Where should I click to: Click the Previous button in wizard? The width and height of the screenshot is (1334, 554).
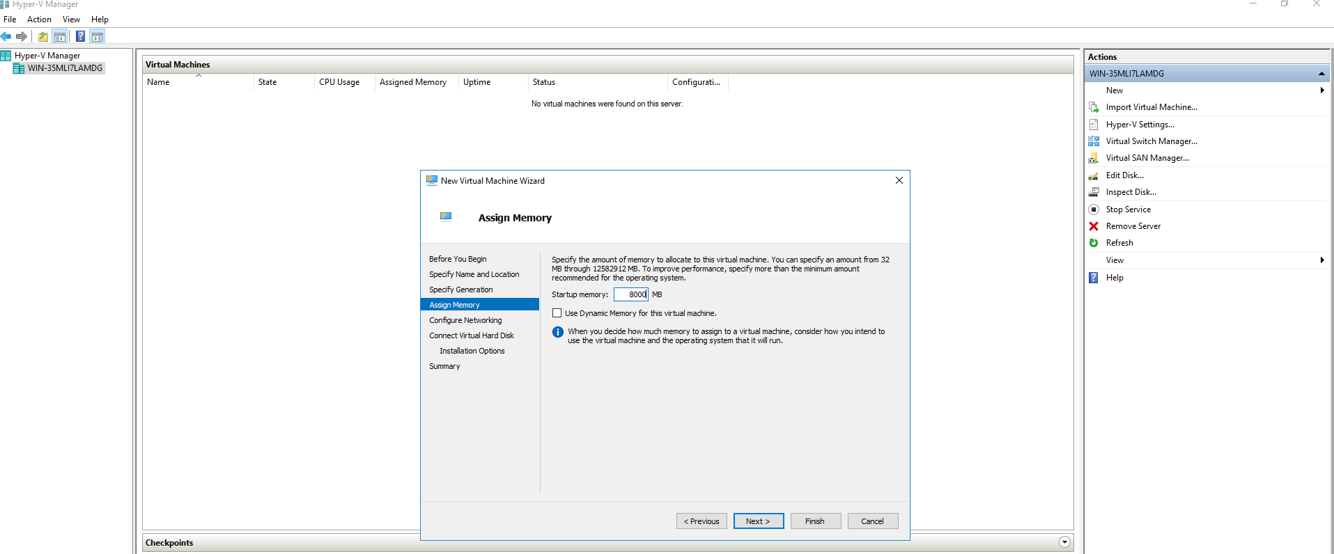[x=701, y=521]
